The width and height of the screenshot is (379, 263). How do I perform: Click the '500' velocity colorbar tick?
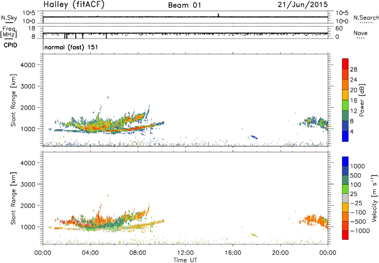(356, 175)
